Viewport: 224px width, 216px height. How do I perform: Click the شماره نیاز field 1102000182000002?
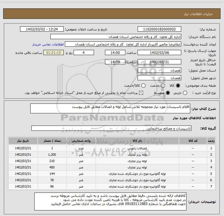[x=159, y=29]
